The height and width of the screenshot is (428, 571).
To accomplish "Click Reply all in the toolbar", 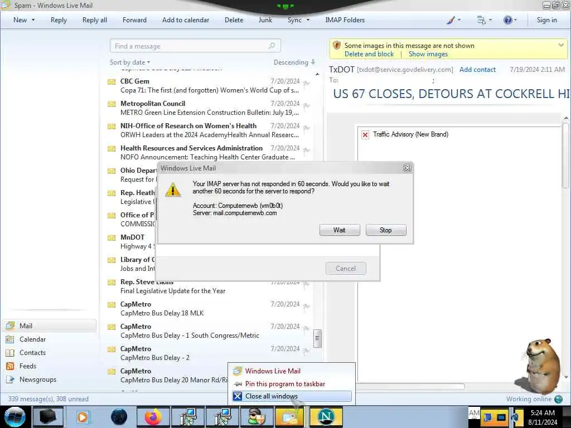I will tap(95, 20).
